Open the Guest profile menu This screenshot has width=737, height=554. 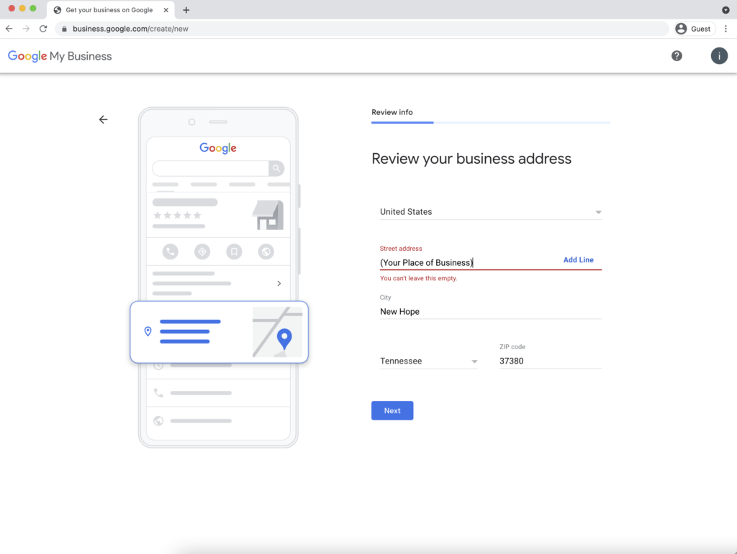[x=695, y=29]
